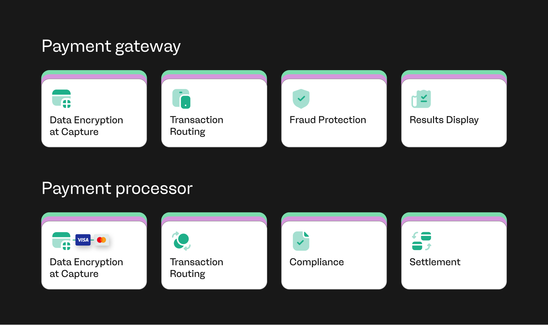Image resolution: width=548 pixels, height=325 pixels.
Task: Click the gateway Data Encryption card icon
Action: (x=61, y=99)
